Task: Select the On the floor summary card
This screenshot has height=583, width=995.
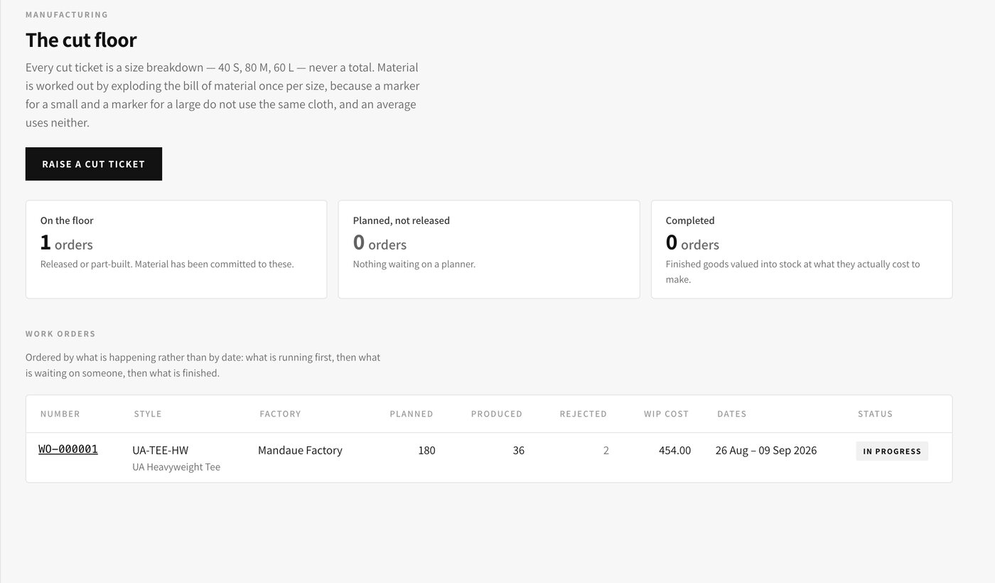Action: click(x=176, y=250)
